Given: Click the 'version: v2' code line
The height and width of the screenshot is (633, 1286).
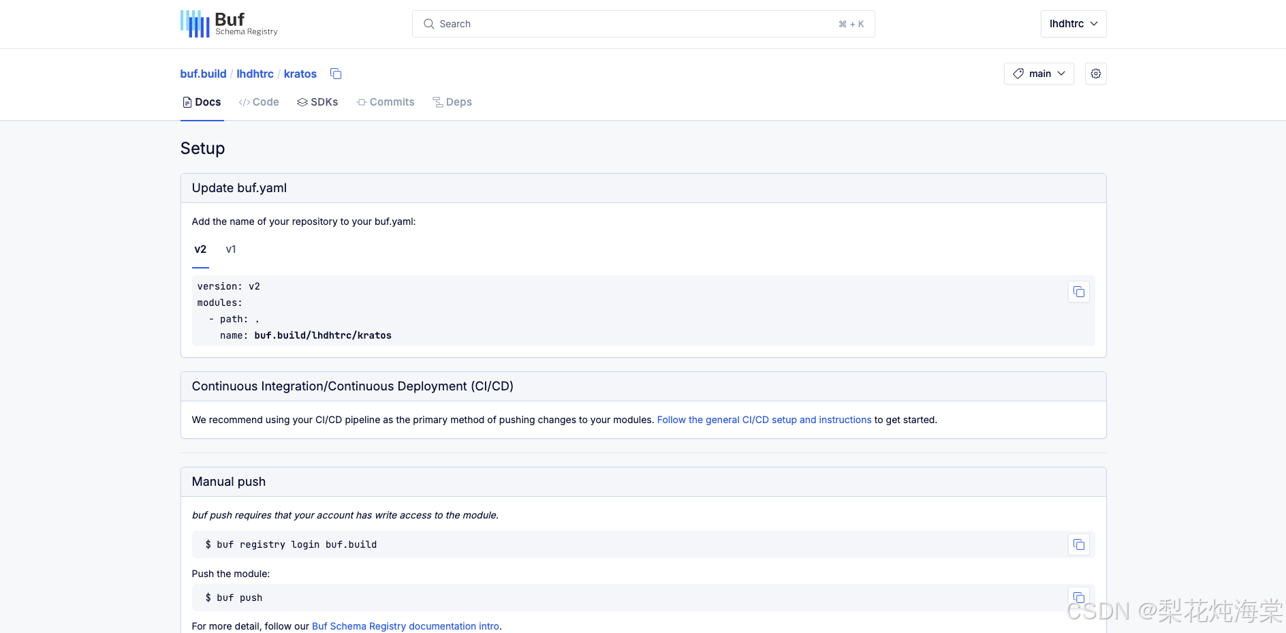Looking at the screenshot, I should (229, 286).
